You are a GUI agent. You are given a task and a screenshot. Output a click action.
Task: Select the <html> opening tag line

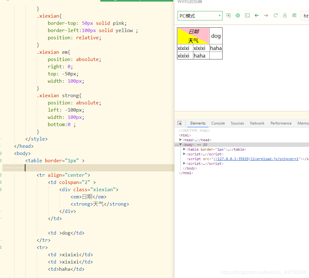coord(185,135)
